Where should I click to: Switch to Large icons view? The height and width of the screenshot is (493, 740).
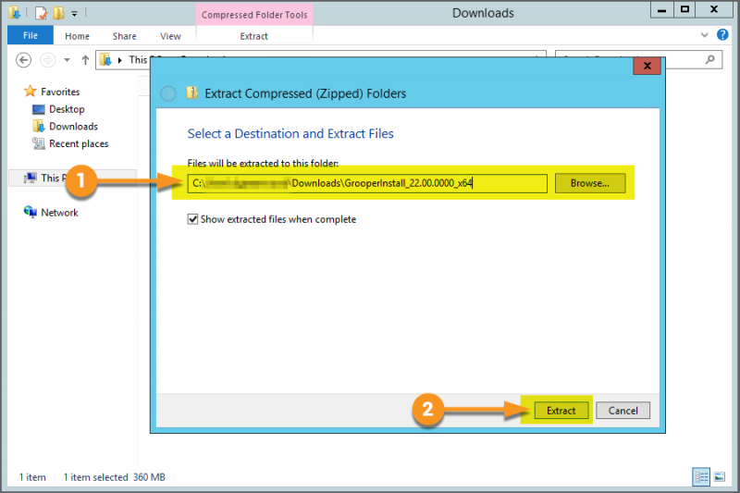(x=720, y=476)
